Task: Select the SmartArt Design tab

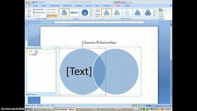Action: pos(118,6)
